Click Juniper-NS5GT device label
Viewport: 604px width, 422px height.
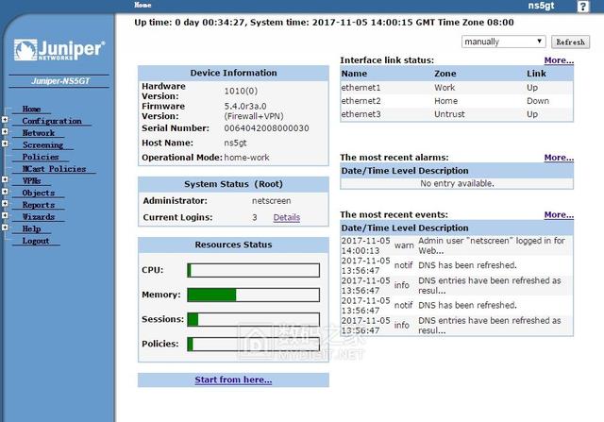[60, 81]
